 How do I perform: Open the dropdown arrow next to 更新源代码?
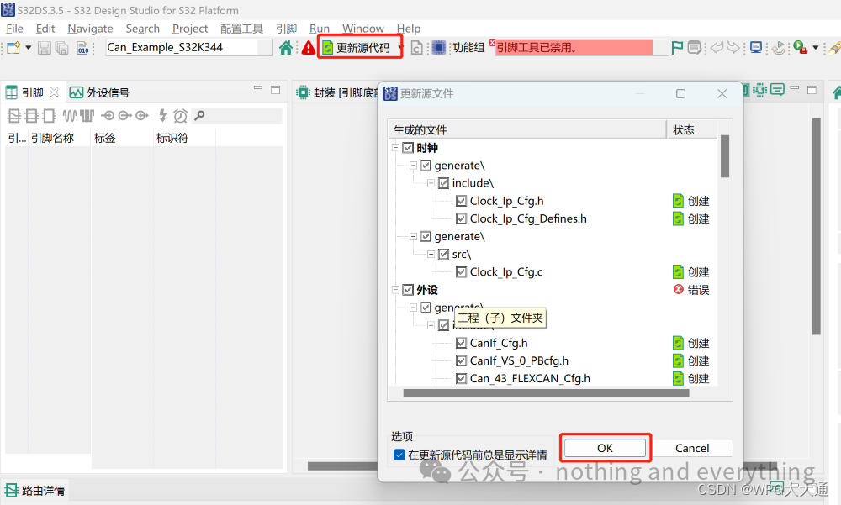pyautogui.click(x=400, y=48)
